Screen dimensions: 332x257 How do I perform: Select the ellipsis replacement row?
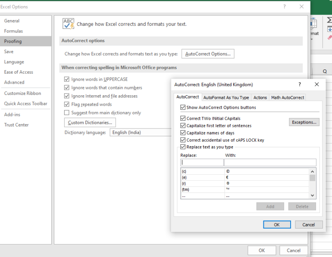coord(245,196)
